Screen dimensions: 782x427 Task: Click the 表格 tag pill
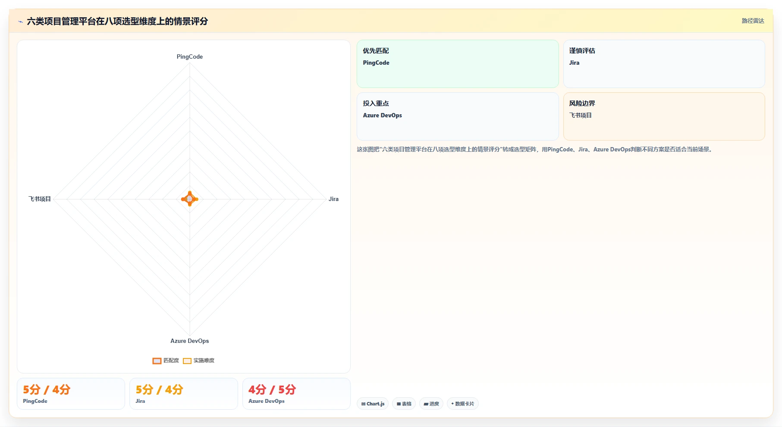pos(404,404)
